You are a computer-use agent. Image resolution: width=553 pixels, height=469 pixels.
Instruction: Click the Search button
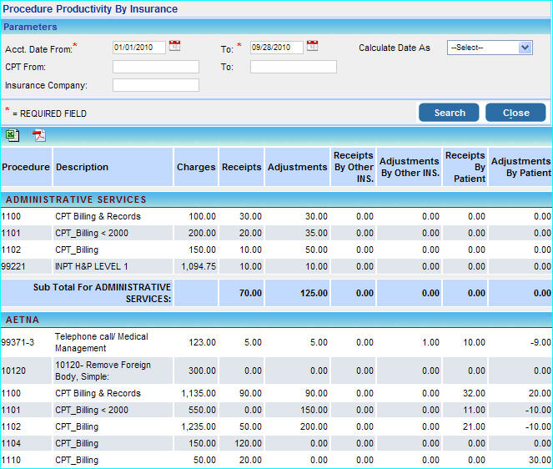tap(449, 113)
